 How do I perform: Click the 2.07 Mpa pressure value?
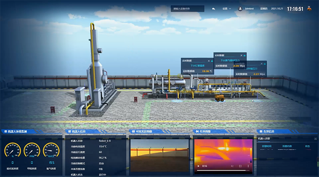click(x=259, y=74)
